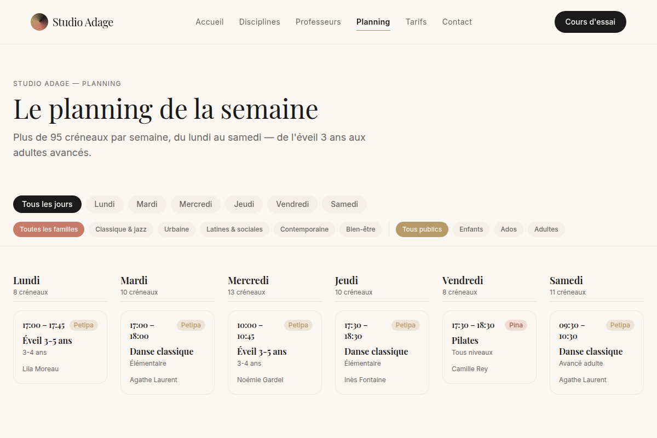Filter the planning by Lundi
This screenshot has height=438, width=657.
[x=105, y=204]
